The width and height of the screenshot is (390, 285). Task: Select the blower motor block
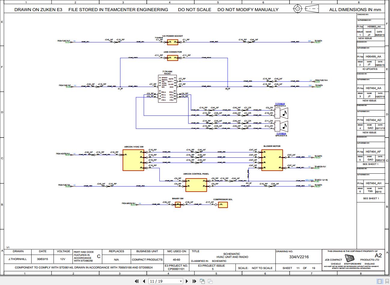click(x=272, y=160)
